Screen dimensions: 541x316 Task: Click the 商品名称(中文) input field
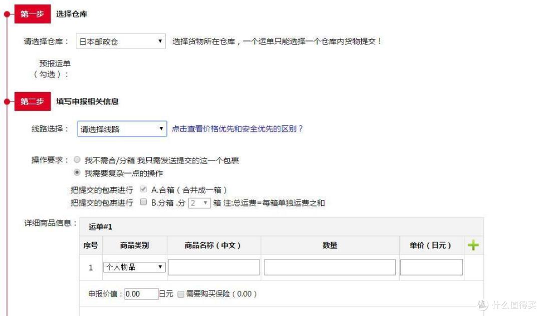[213, 267]
